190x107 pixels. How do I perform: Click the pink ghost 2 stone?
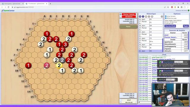(47, 65)
